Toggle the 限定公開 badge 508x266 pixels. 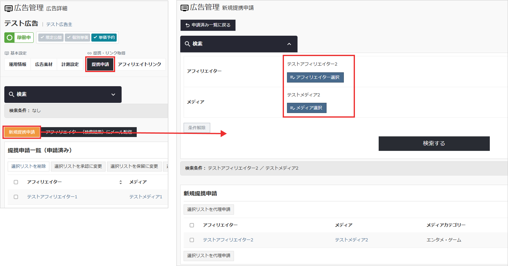point(51,37)
